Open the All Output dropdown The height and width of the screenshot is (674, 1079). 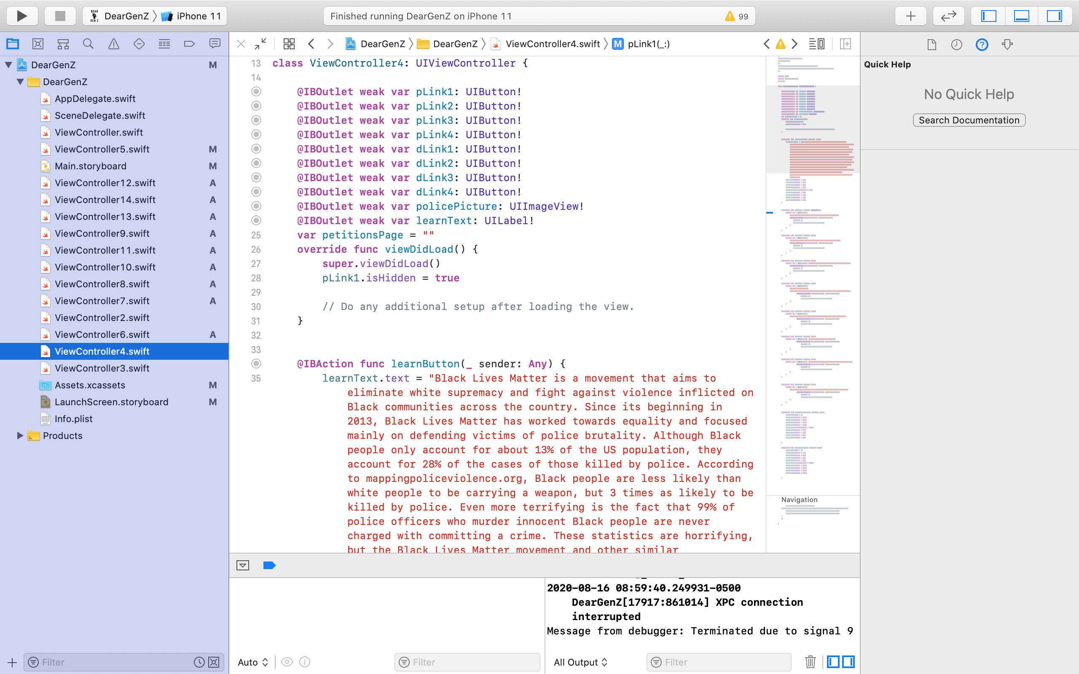[x=580, y=662]
